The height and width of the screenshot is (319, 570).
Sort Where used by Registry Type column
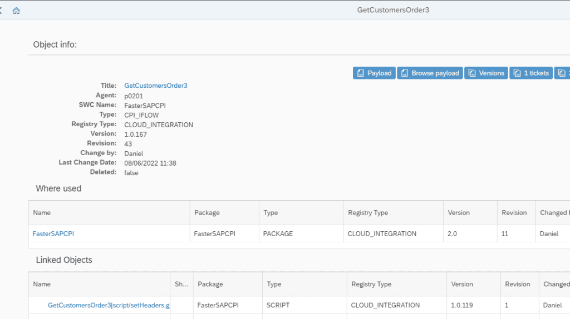[394, 213]
